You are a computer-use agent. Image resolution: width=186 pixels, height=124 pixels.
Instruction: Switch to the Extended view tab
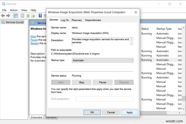(x=36, y=117)
